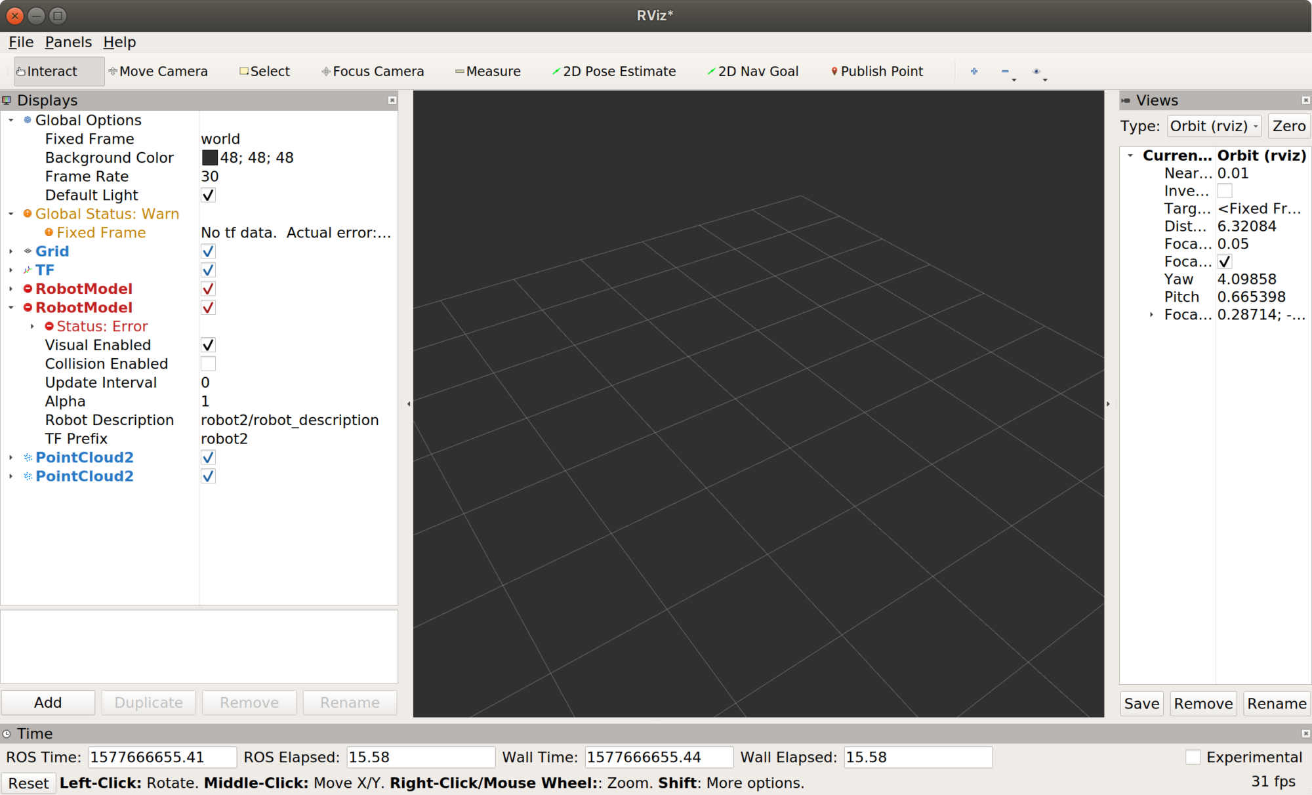Enable the Collision Enabled checkbox
The width and height of the screenshot is (1312, 795).
point(208,363)
